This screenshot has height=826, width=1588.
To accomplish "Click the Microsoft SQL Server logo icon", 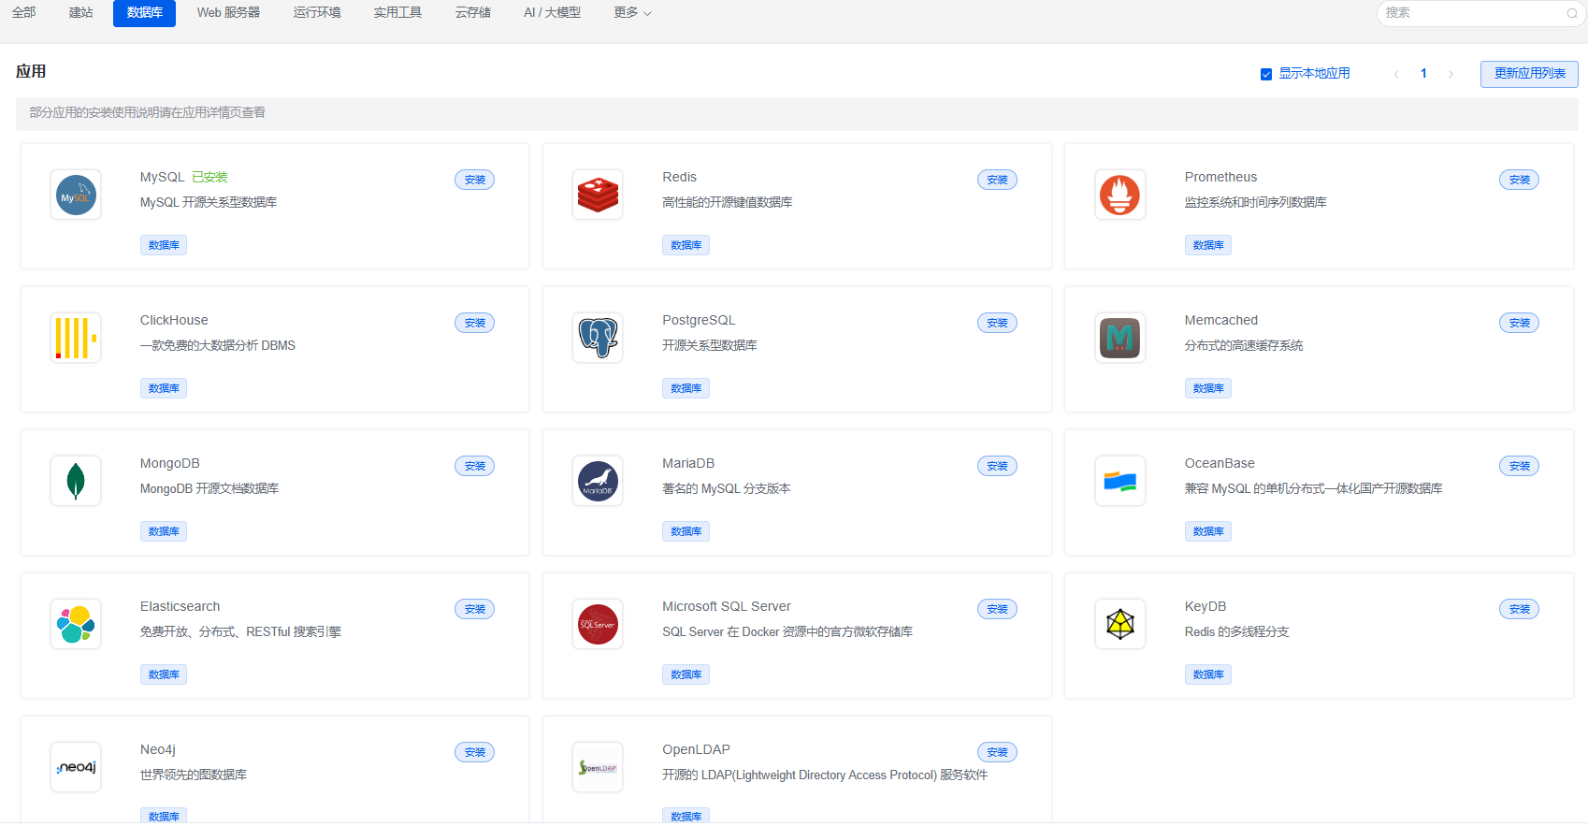I will click(598, 625).
